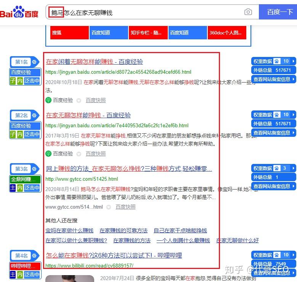
Task: Click the blue 百度经验 label under 第1名
Action: (25, 72)
